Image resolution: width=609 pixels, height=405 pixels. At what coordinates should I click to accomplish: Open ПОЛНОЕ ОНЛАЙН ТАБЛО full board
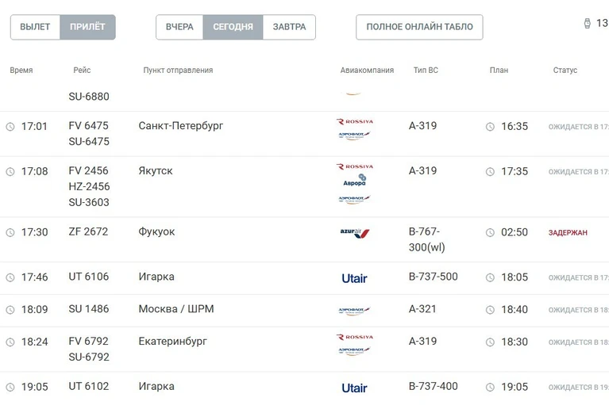[419, 27]
